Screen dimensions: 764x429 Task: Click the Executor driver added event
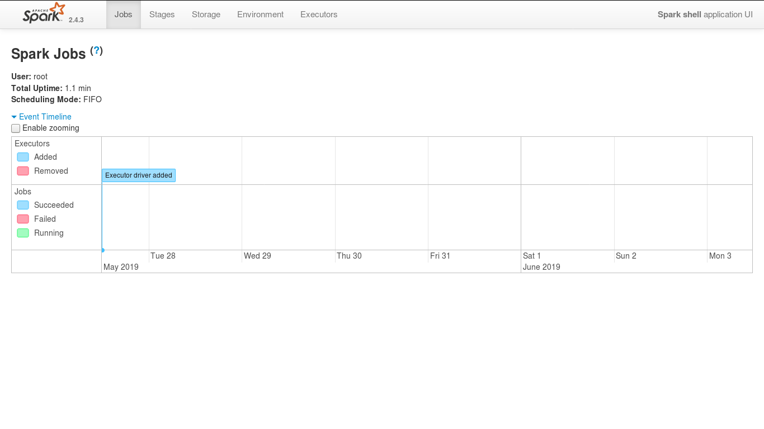point(139,175)
